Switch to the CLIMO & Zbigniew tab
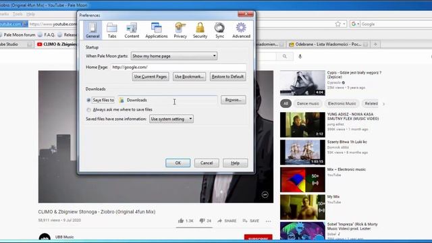This screenshot has height=243, width=432. 57,44
